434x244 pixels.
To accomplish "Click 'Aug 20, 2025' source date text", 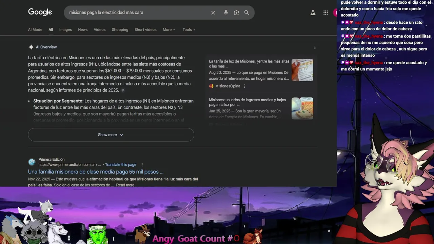I will coord(221,73).
